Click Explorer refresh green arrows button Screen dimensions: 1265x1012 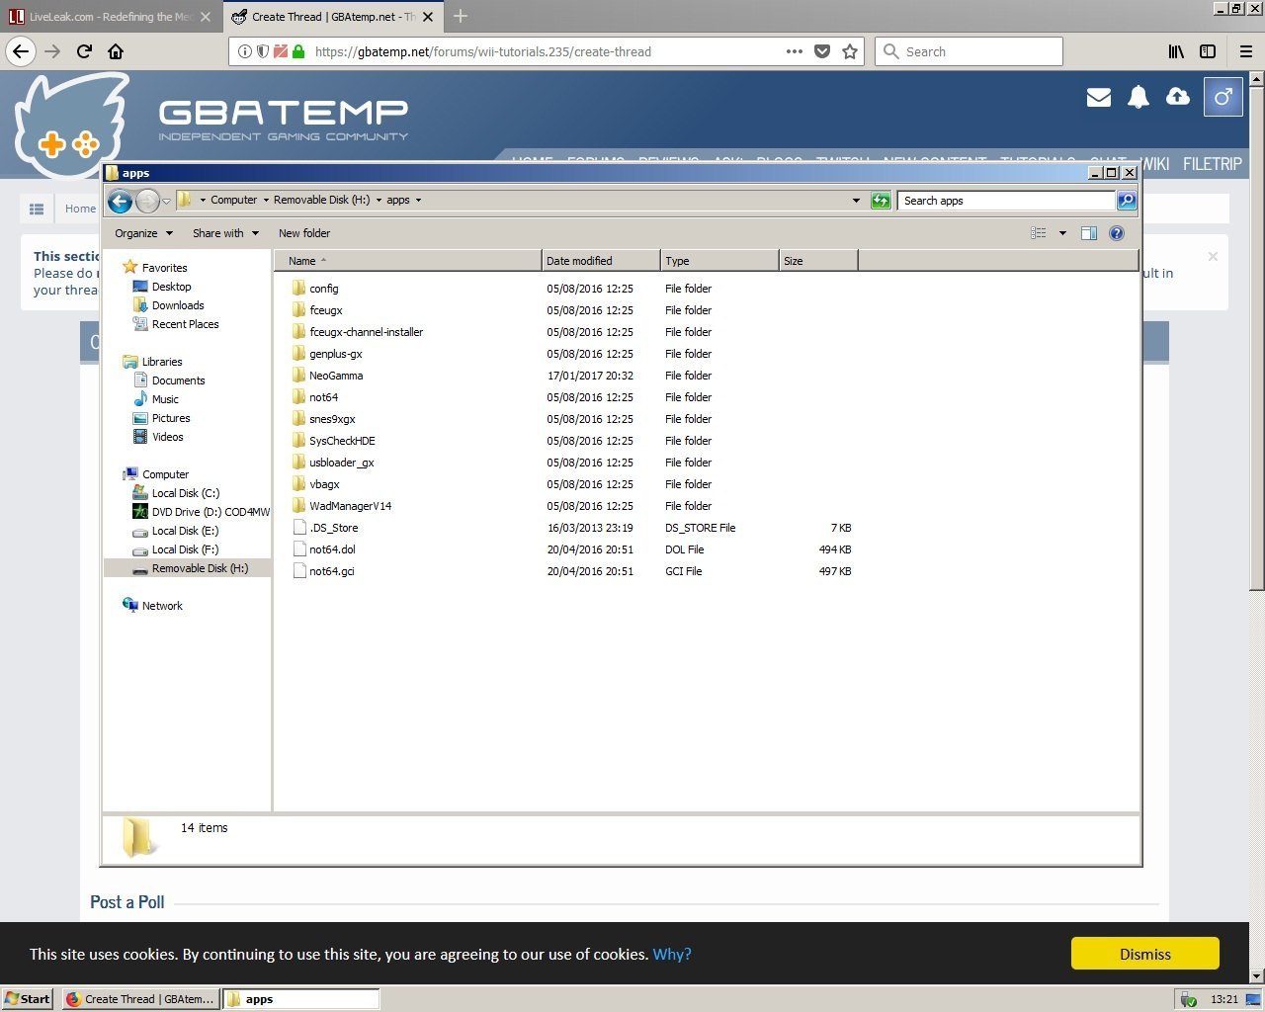click(x=881, y=201)
